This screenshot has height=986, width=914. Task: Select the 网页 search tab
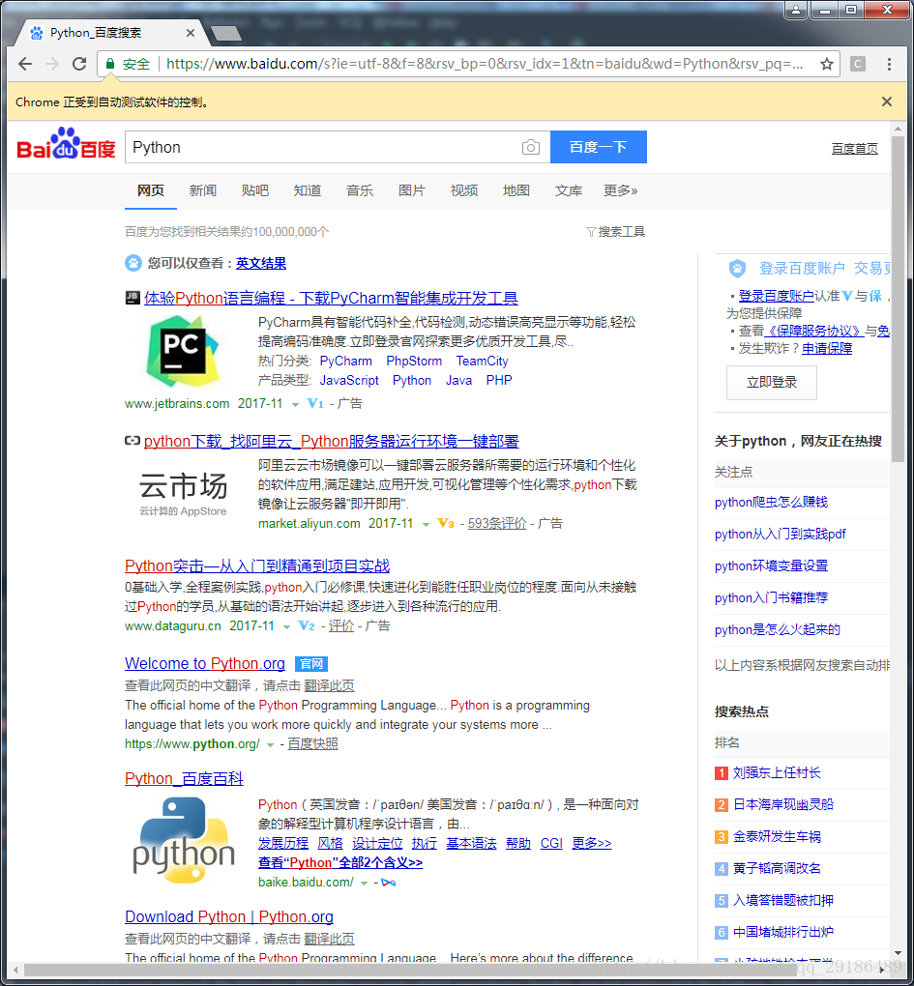(151, 190)
